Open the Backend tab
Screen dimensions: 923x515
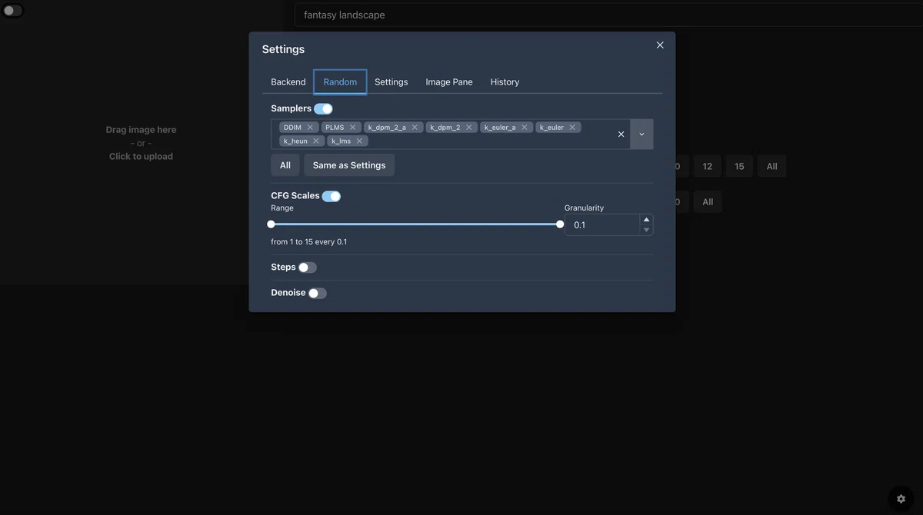coord(288,82)
